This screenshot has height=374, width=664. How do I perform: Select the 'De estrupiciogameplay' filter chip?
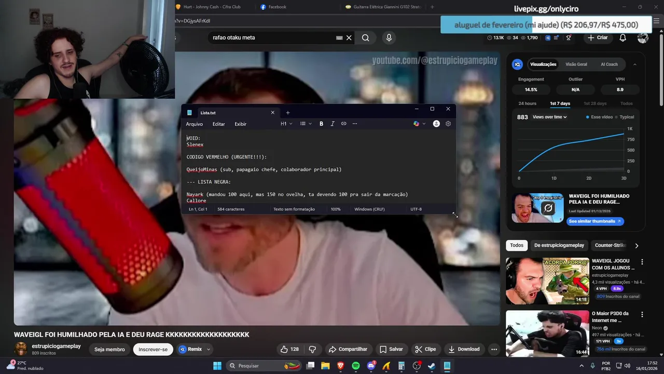pos(559,245)
